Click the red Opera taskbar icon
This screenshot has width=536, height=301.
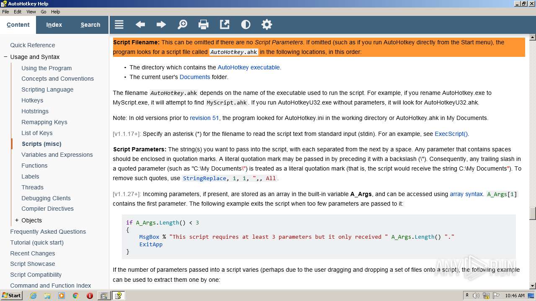(x=90, y=296)
